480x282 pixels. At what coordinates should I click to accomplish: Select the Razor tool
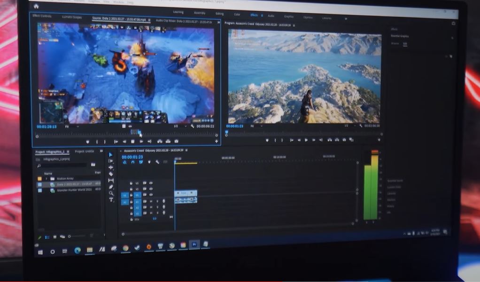[x=111, y=174]
